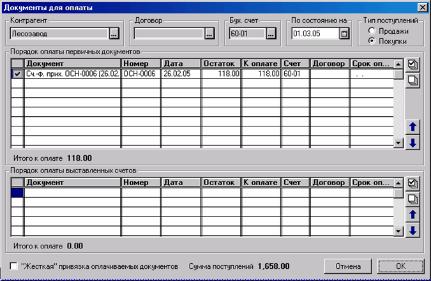This screenshot has width=431, height=281.
Task: Click the select-all icon beside issued invoices table
Action: tap(412, 184)
